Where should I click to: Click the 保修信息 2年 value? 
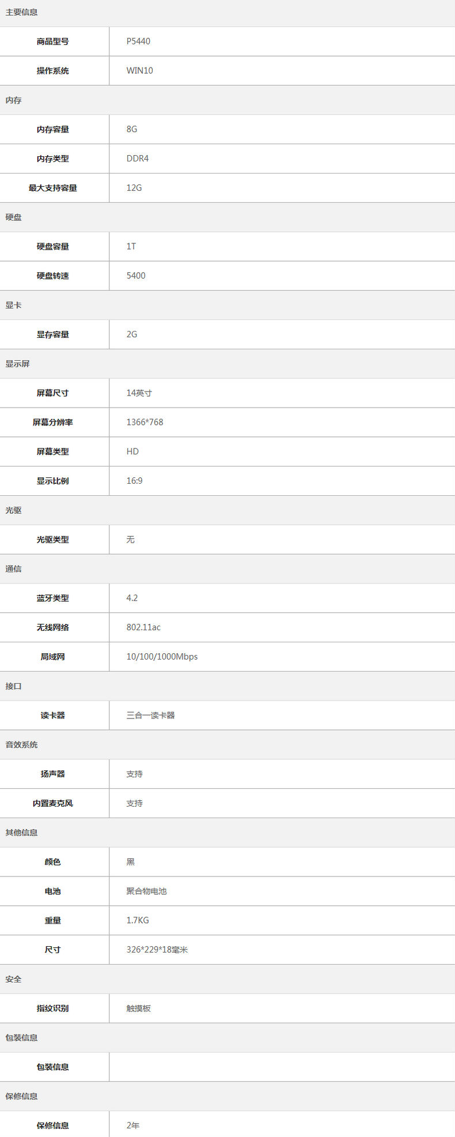[x=133, y=1125]
